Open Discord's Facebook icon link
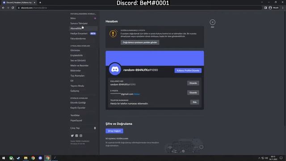The image size is (286, 161). pos(76,136)
